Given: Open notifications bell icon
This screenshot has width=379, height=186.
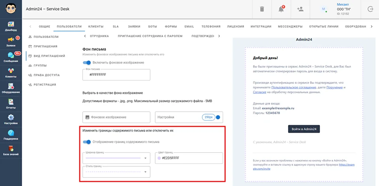Looking at the screenshot, I should point(281,9).
